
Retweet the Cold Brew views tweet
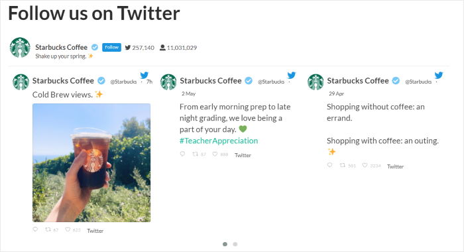point(48,229)
